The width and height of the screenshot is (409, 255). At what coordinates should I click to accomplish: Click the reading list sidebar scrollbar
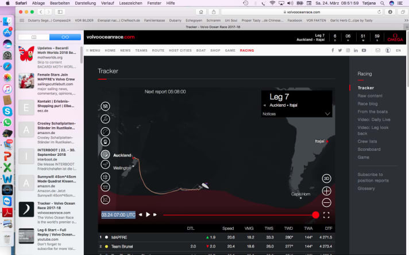(x=82, y=55)
